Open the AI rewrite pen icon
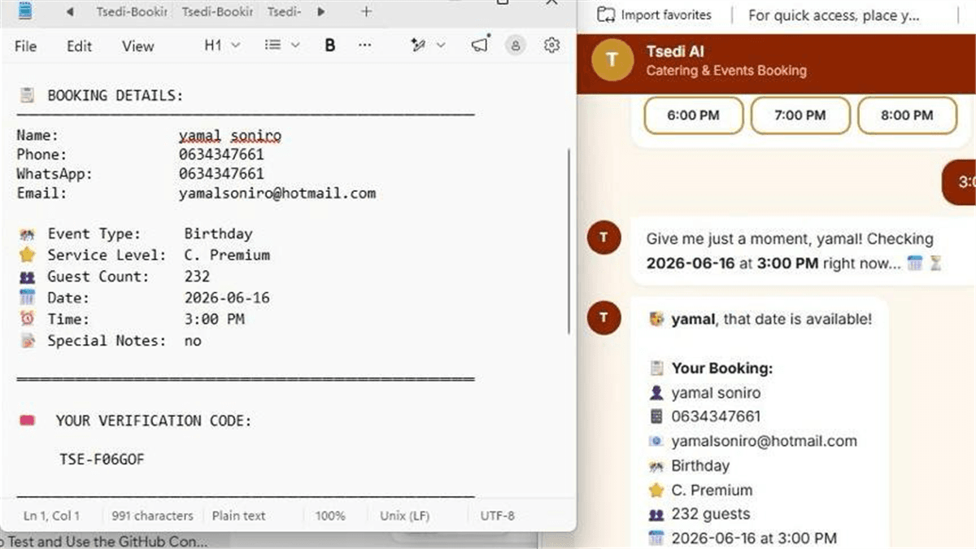Screen dimensions: 976x549 [428, 46]
